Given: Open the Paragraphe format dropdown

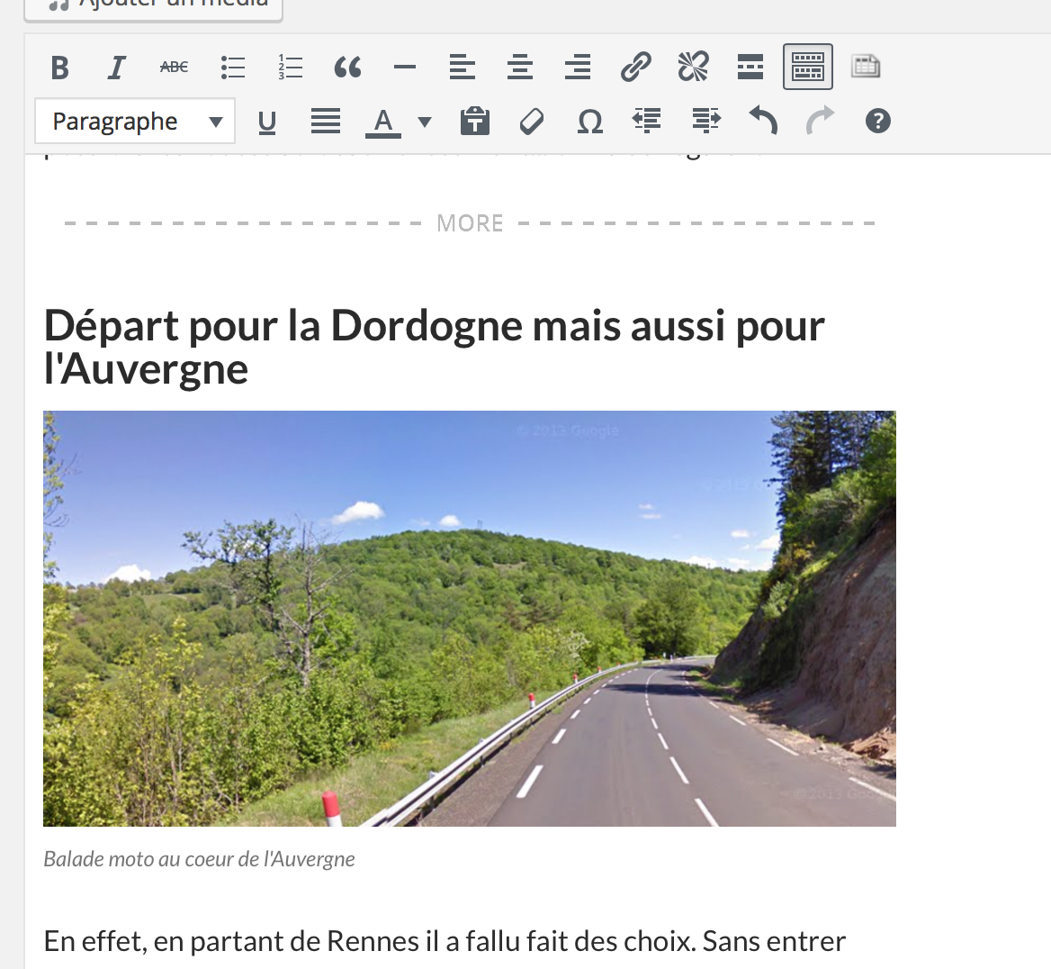Looking at the screenshot, I should pyautogui.click(x=134, y=120).
